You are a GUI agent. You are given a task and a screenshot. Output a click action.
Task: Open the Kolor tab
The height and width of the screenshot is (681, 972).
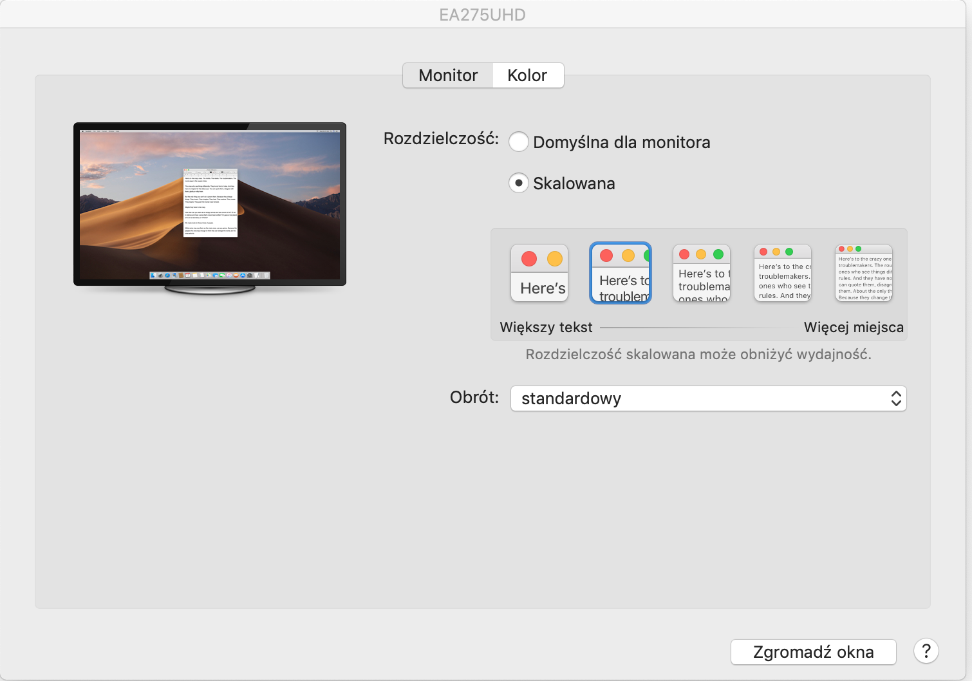click(x=527, y=75)
